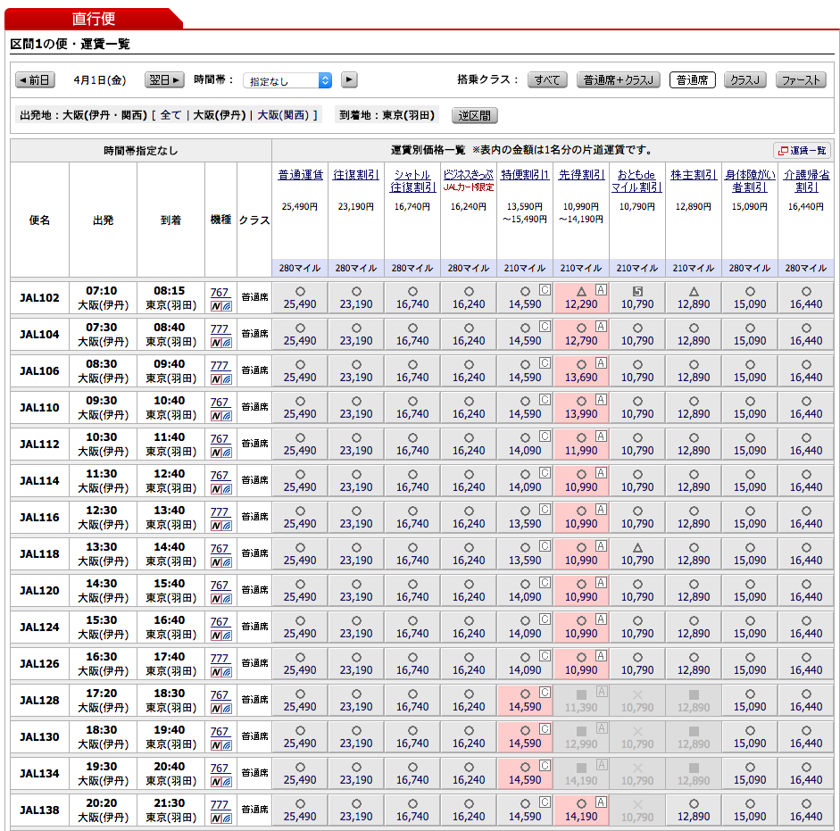Click JAL126 特便割引 C type icon
The height and width of the screenshot is (831, 840).
coord(545,656)
